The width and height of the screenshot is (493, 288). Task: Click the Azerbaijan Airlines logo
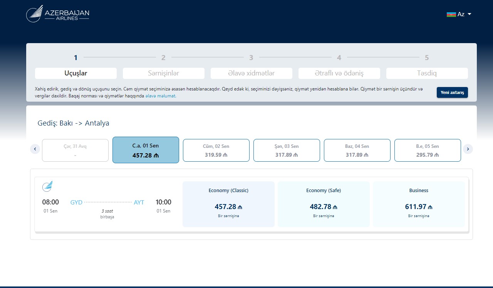pyautogui.click(x=58, y=14)
